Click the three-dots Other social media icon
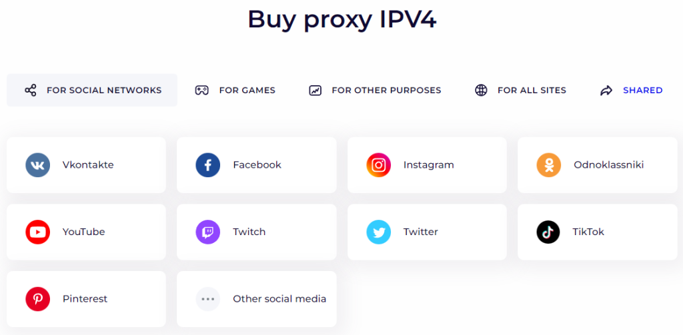This screenshot has height=335, width=683. click(x=208, y=299)
